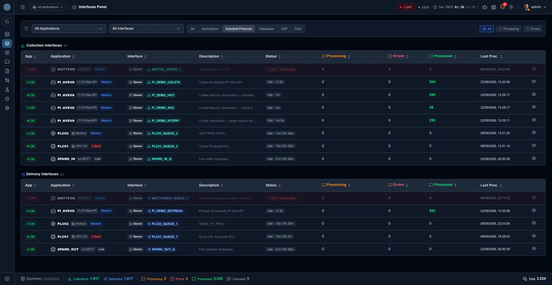Expand the All Interfaces filter combo box

pos(146,29)
